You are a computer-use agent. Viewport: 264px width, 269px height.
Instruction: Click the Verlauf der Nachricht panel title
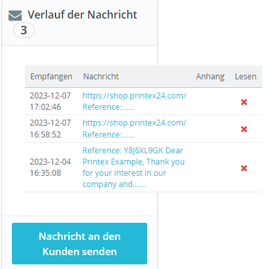click(x=82, y=15)
